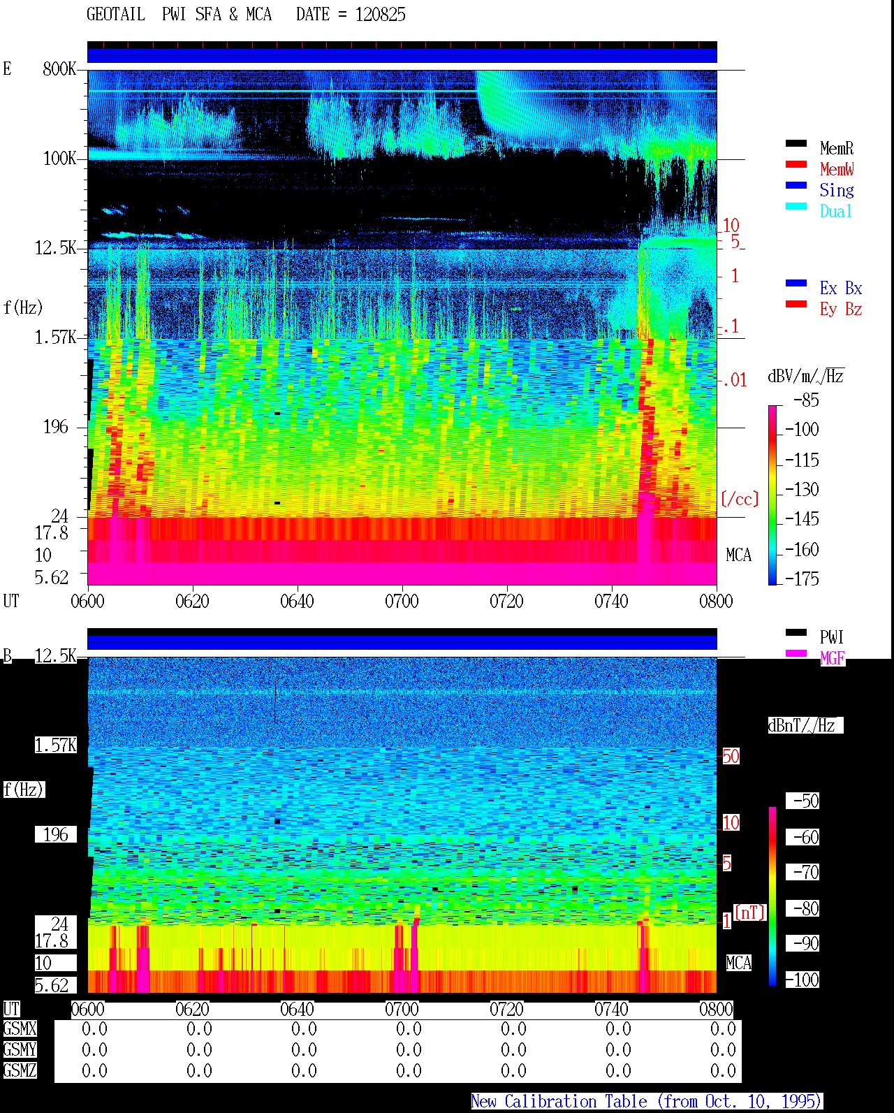Click the electric field spectrogram plot
This screenshot has width=894, height=1113.
tap(402, 327)
